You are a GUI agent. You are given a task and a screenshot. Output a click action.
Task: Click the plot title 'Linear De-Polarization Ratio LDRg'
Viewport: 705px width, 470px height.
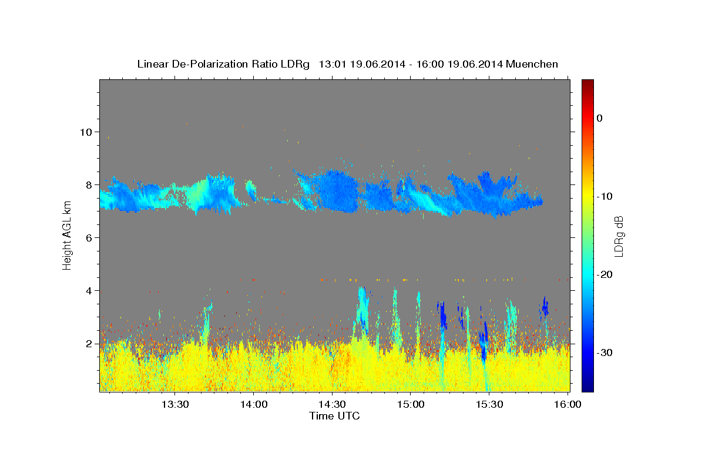(223, 64)
